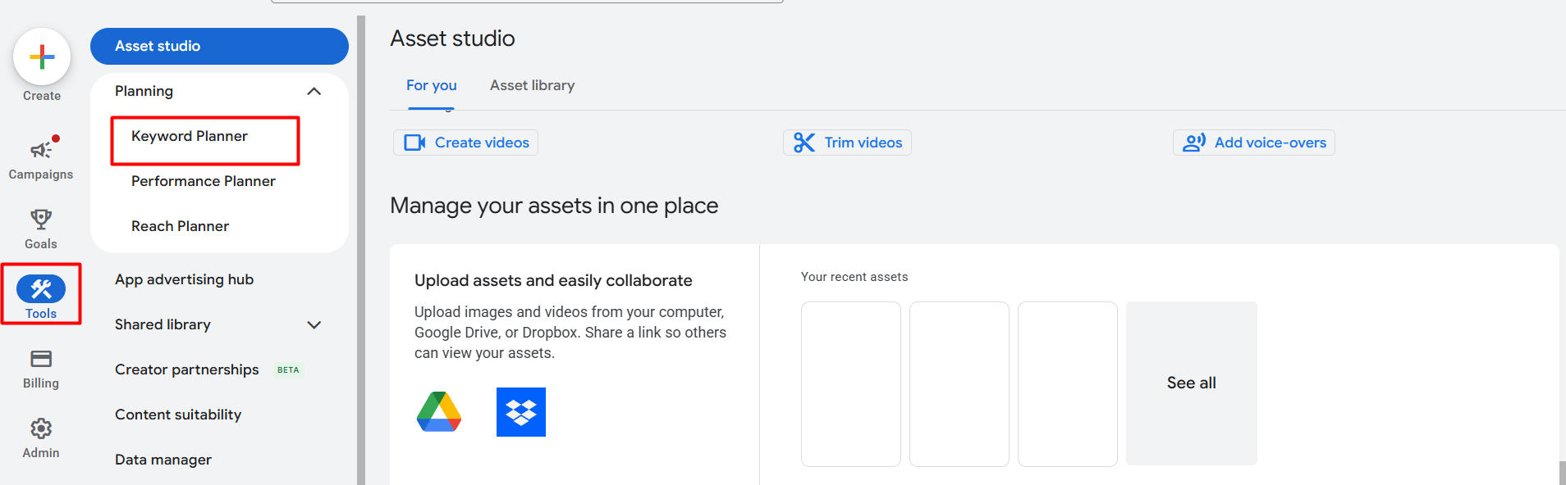This screenshot has width=1566, height=485.
Task: Click the colorful plus Create icon
Action: point(42,57)
